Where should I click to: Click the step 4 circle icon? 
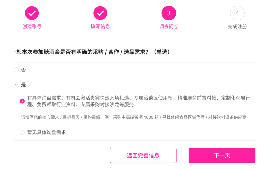click(237, 13)
